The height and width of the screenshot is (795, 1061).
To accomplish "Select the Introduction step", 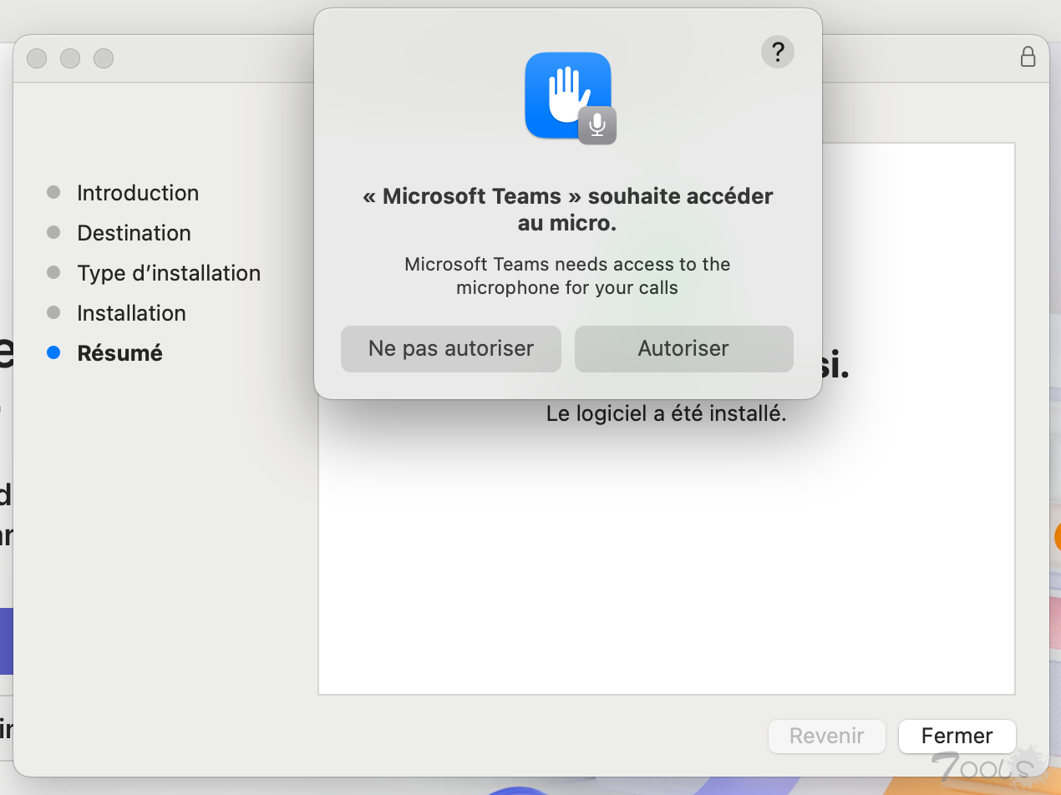I will tap(138, 193).
